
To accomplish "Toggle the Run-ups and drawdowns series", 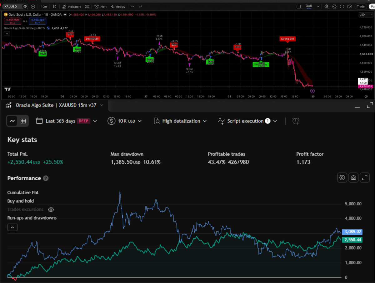I will tap(32, 218).
